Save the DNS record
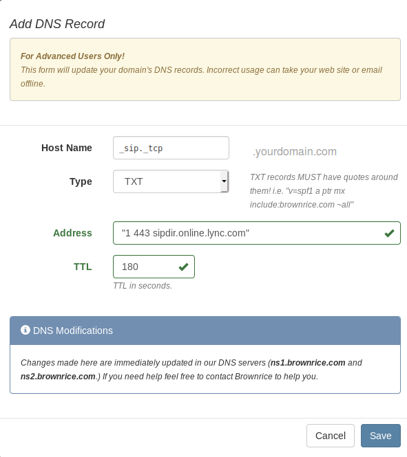 click(x=380, y=436)
